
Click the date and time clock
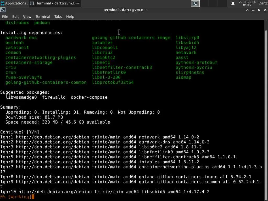pos(247,3)
